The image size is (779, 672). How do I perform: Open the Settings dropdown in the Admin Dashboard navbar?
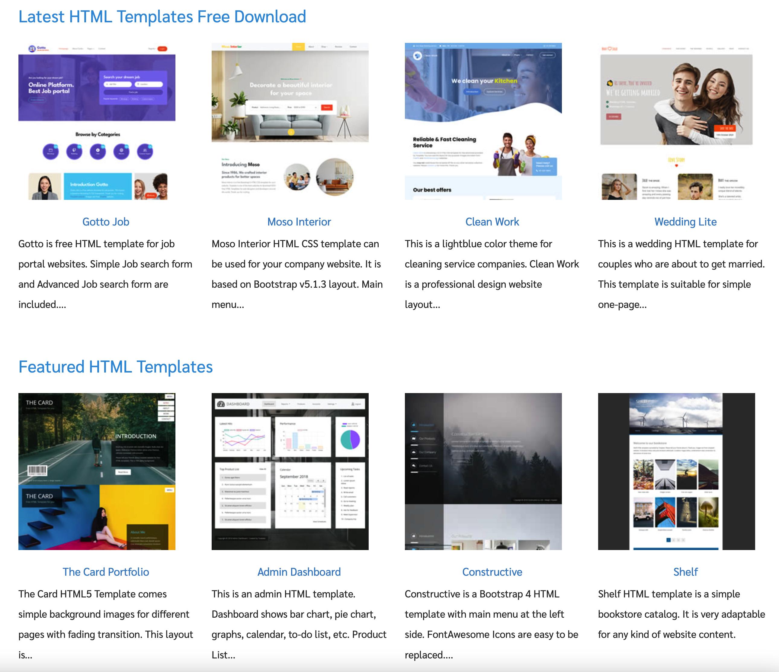(332, 405)
